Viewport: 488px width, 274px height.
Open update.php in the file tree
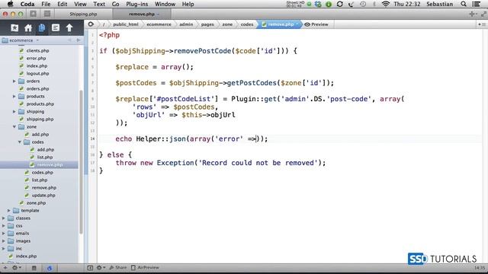coord(43,196)
